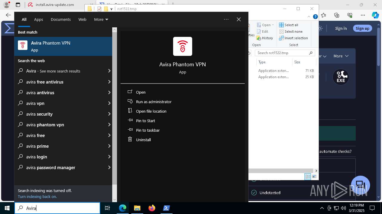Open the notification center icon
The width and height of the screenshot is (382, 214).
(372, 208)
